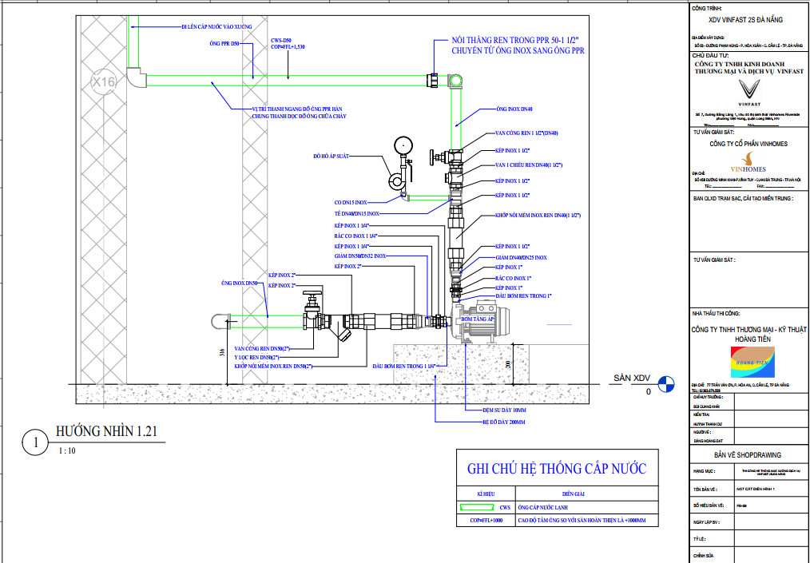
Task: Select the TÊN BẢN VẼ field row
Action: (x=748, y=488)
